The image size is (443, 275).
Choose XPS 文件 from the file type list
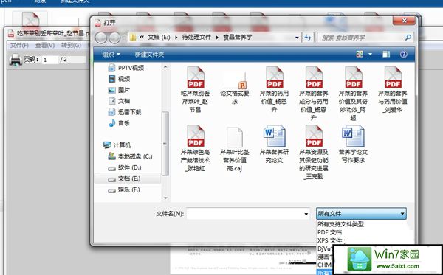(x=331, y=240)
